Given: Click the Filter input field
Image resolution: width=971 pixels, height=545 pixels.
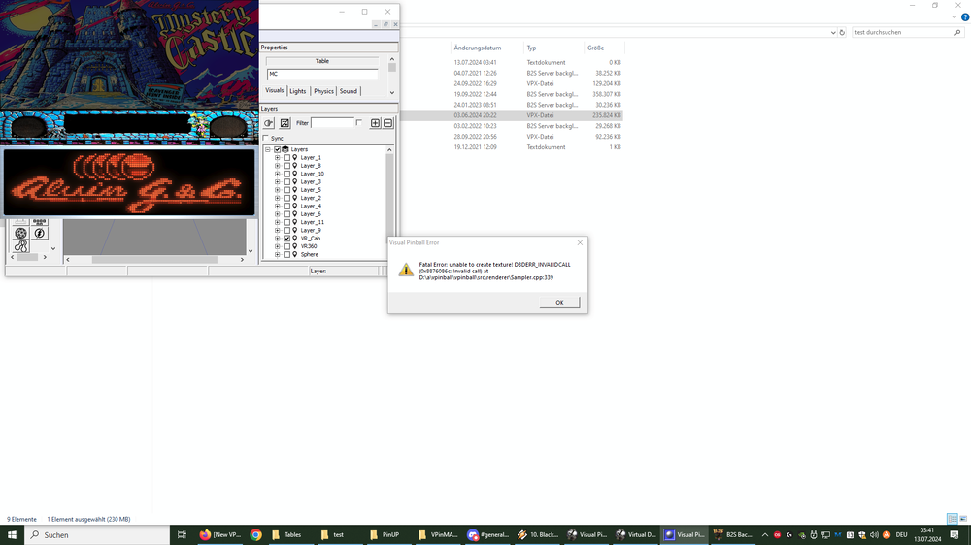Looking at the screenshot, I should tap(332, 123).
